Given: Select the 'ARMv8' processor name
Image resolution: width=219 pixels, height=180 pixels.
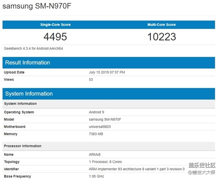Looking at the screenshot, I should [x=95, y=155].
